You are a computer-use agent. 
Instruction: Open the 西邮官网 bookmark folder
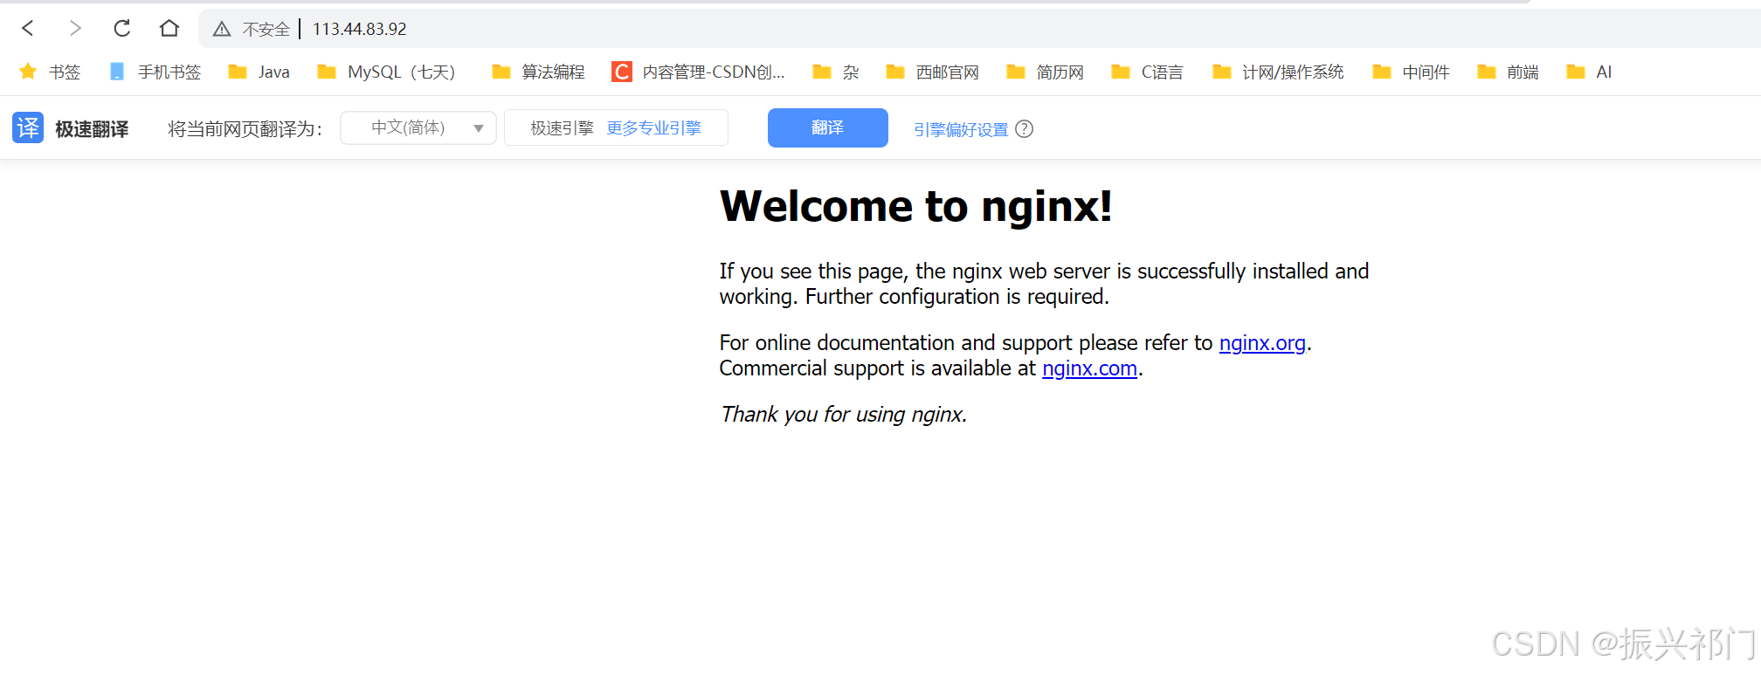pos(932,72)
